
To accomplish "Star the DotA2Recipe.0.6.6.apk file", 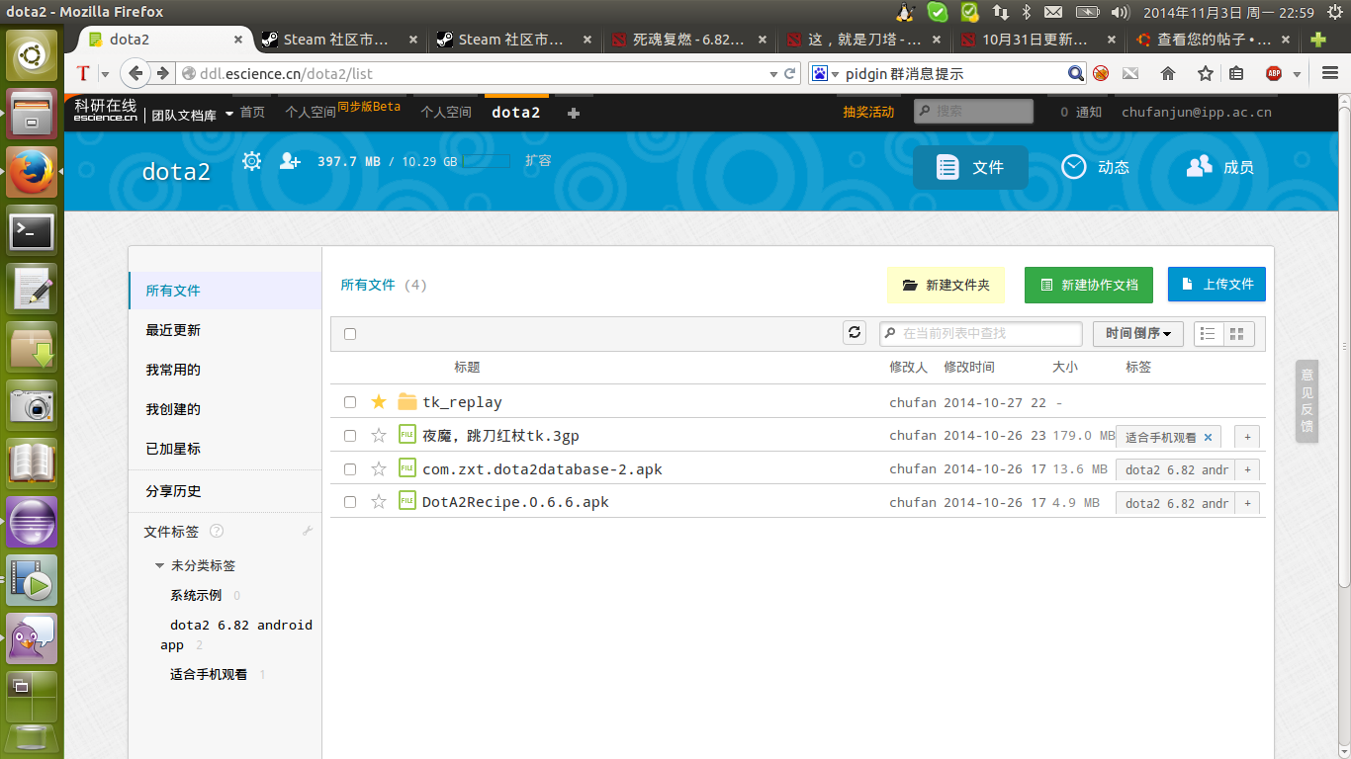I will tap(378, 502).
